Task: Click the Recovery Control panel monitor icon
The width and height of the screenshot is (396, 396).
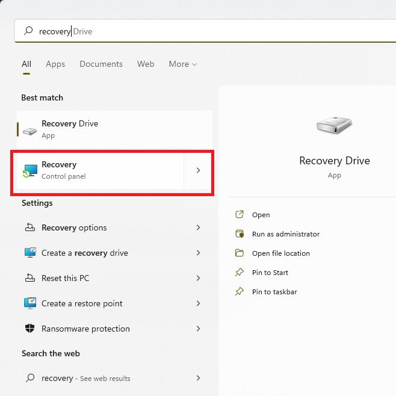Action: click(30, 171)
